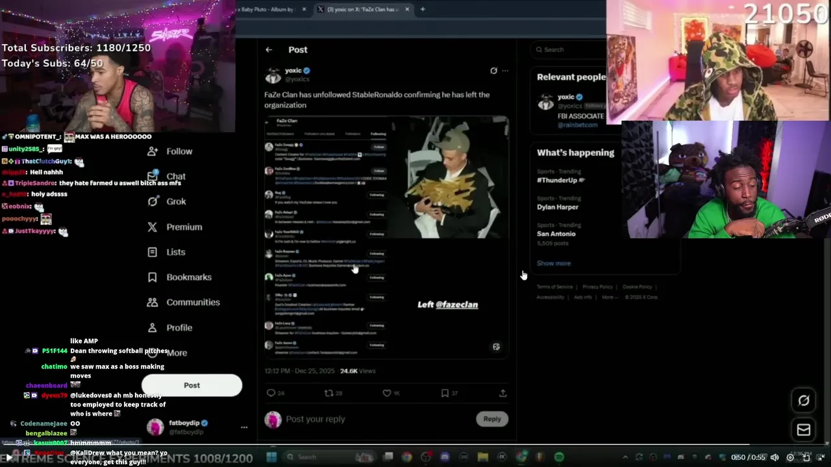The height and width of the screenshot is (467, 831).
Task: Open the Cookie Policy footer link
Action: [x=637, y=287]
